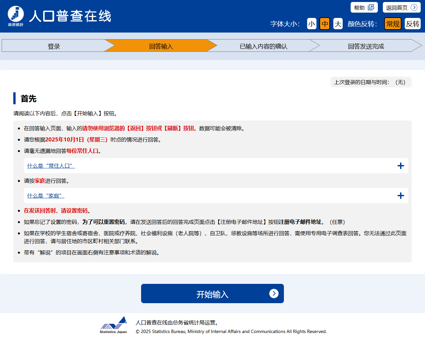Click the plus icon for 家庭 explanation
Image resolution: width=425 pixels, height=340 pixels.
401,196
